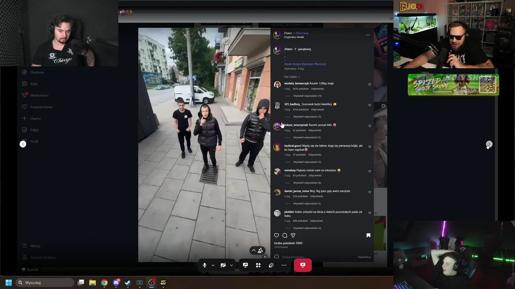Open Profil in Instagram sidebar
The height and width of the screenshot is (289, 515).
30,142
